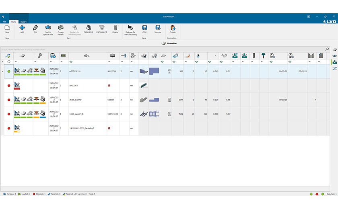Screen dimensions: 338x209
Task: Click the OSM save icon
Action: pyautogui.click(x=144, y=28)
